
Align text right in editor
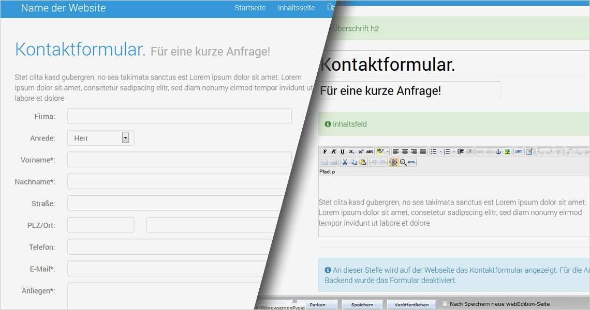[x=414, y=151]
